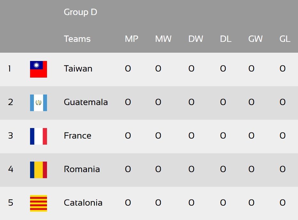Select rank number 1 in Taiwan row
This screenshot has width=298, height=220.
click(x=10, y=69)
